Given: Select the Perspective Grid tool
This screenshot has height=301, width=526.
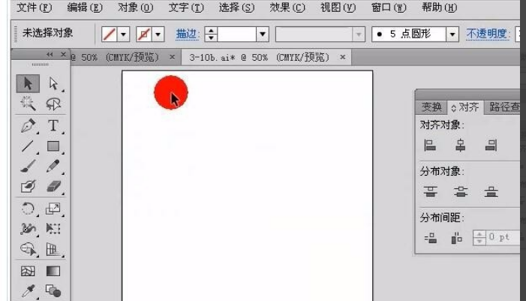Looking at the screenshot, I should [53, 249].
